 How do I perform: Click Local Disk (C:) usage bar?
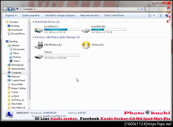pos(62,29)
